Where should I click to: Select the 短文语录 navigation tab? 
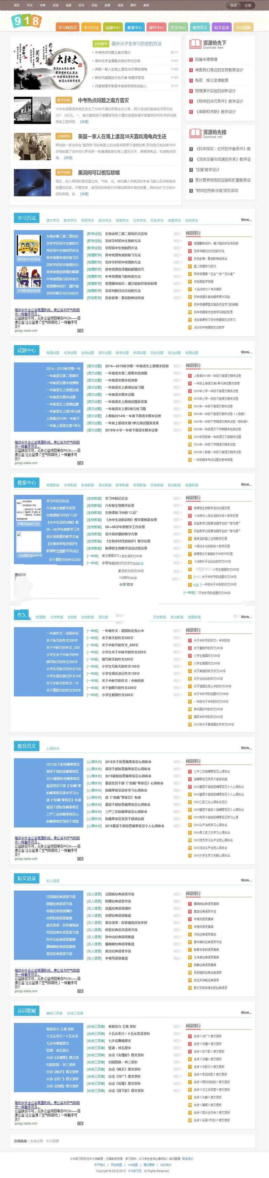(x=222, y=28)
